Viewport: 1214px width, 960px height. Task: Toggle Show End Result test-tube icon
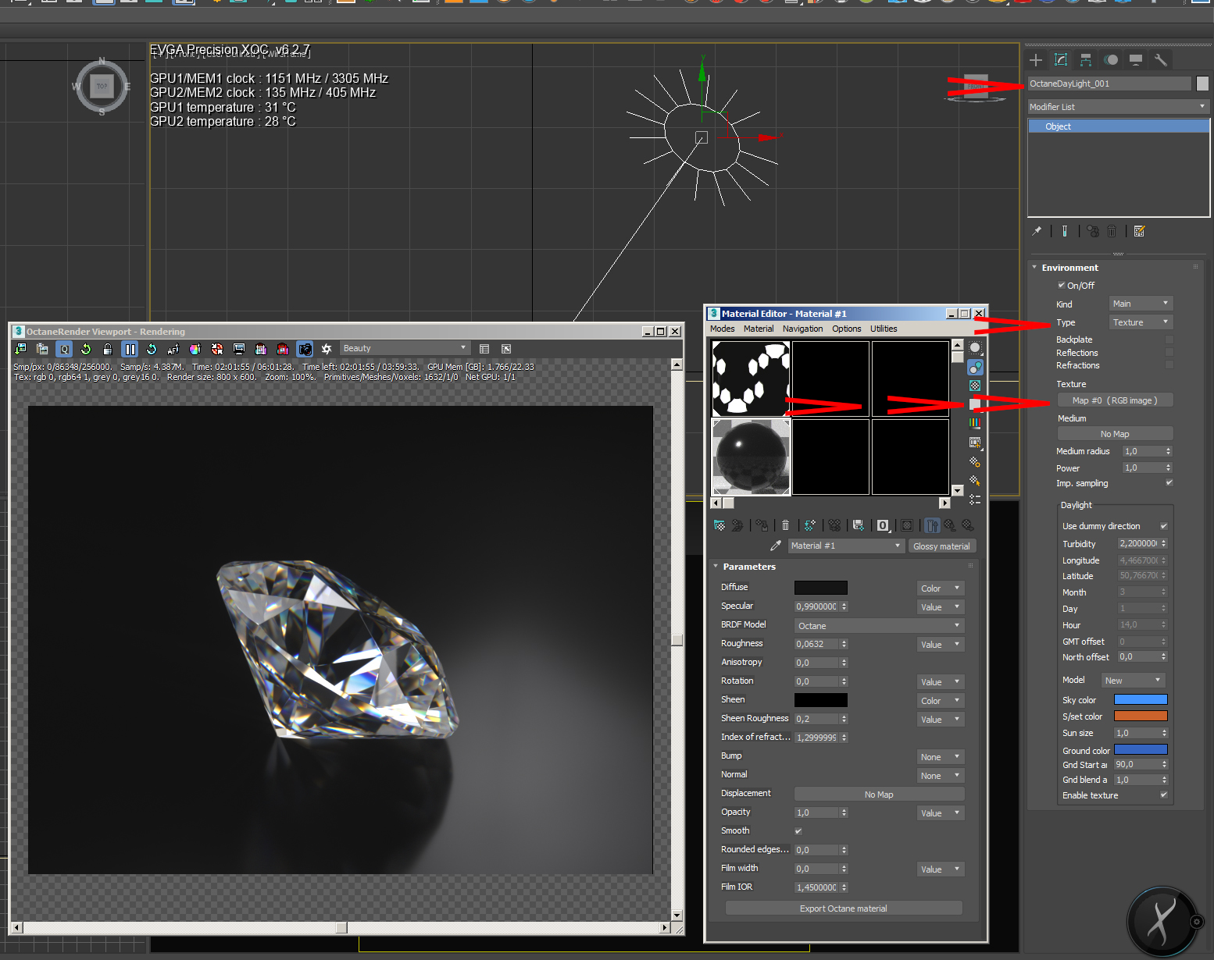click(x=1064, y=231)
